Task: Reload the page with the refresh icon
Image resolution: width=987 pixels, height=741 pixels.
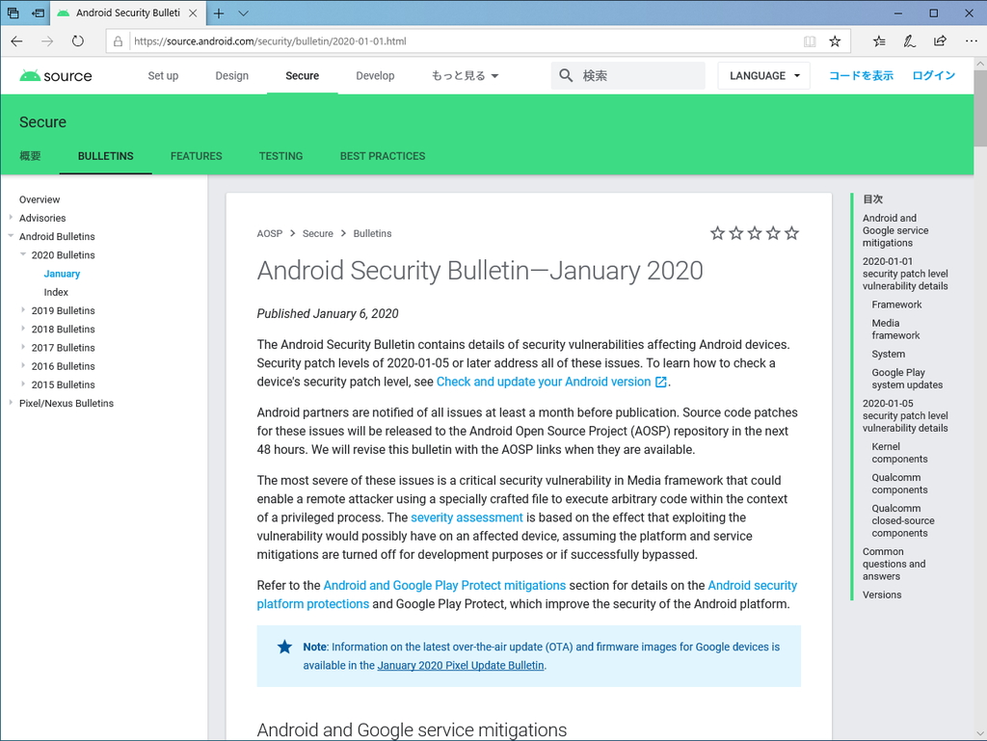Action: pyautogui.click(x=78, y=41)
